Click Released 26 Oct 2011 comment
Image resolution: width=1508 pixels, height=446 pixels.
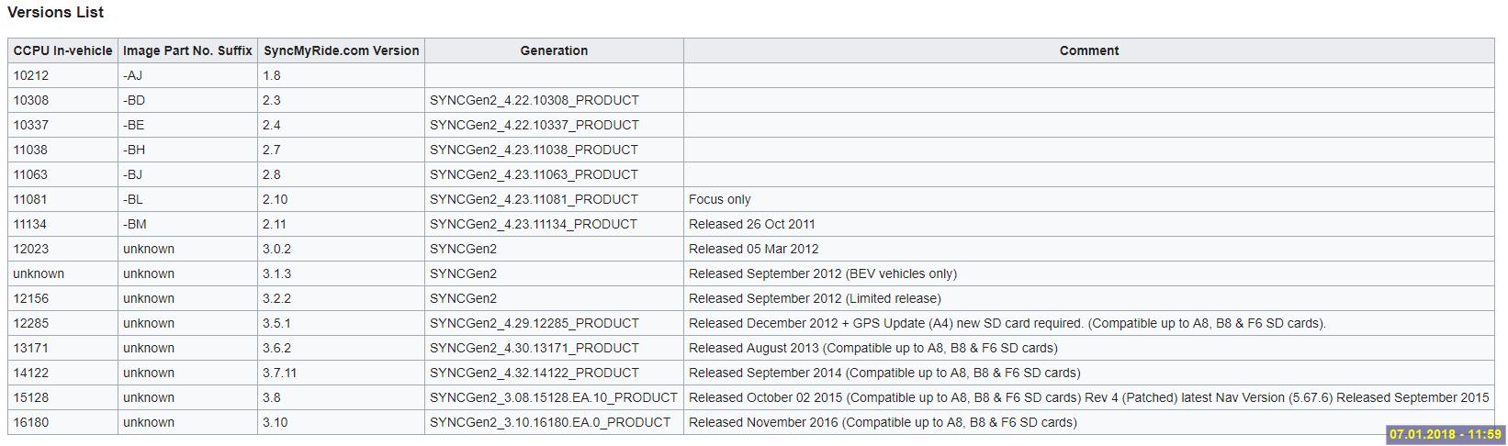point(752,224)
